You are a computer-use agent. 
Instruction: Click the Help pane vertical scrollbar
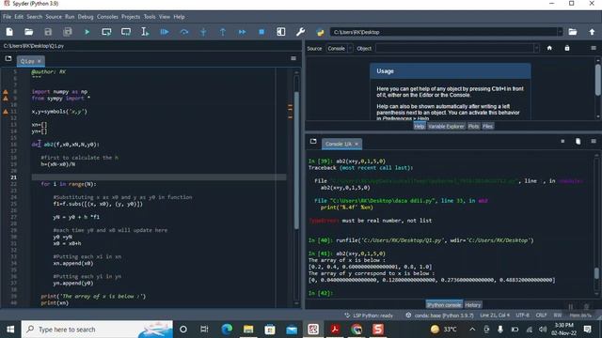[x=598, y=80]
